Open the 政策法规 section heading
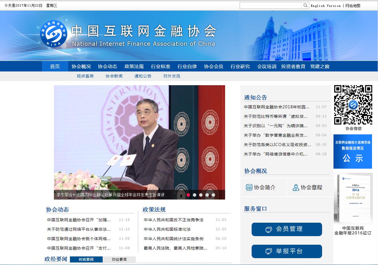The image size is (378, 265). 154,210
